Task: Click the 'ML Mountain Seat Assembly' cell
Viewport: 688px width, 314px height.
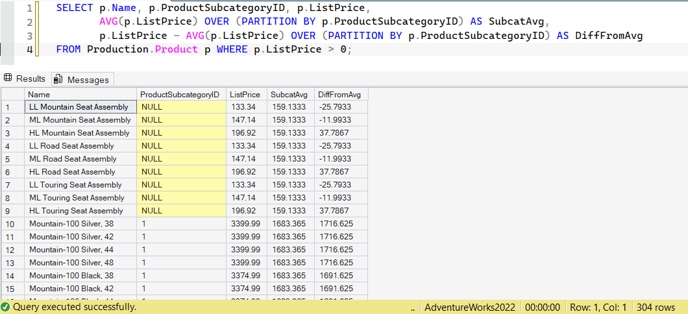Action: coord(80,120)
